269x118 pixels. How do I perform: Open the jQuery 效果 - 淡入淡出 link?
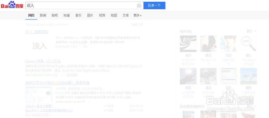tap(43, 61)
